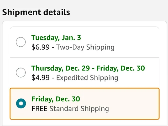Image resolution: width=168 pixels, height=126 pixels.
Task: Click the "Expedited Shipping" label
Action: 87,78
